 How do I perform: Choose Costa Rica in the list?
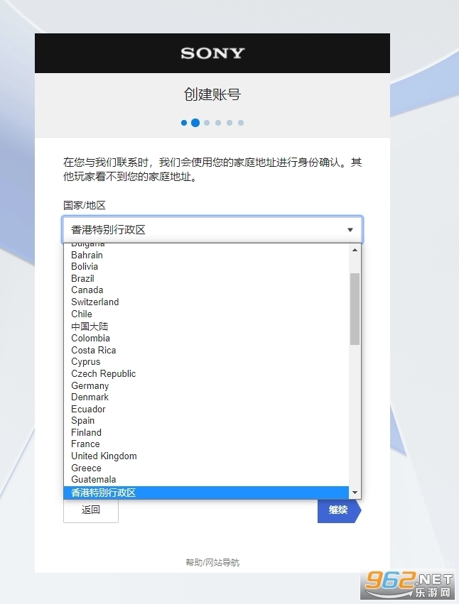pos(93,351)
